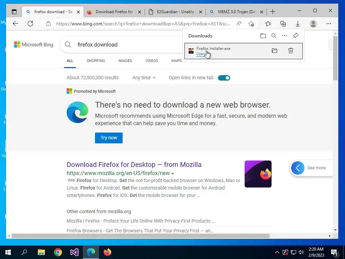
Task: Launch Visual Studio from taskbar
Action: (74, 252)
